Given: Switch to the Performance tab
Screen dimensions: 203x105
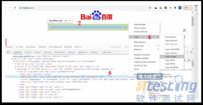Looking at the screenshot, I should 59,52.
